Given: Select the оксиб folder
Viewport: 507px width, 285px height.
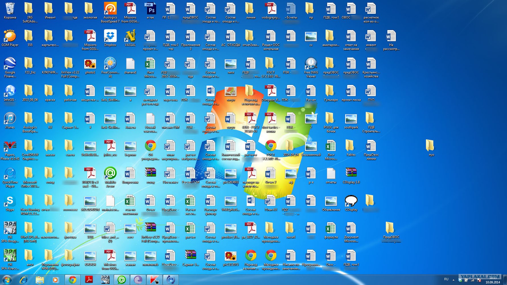Looking at the screenshot, I should click(x=291, y=230).
